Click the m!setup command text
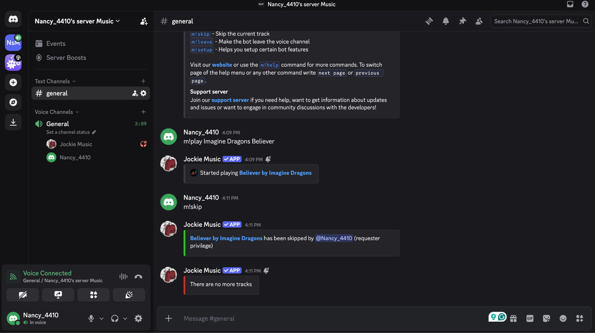The image size is (595, 333). (x=202, y=50)
